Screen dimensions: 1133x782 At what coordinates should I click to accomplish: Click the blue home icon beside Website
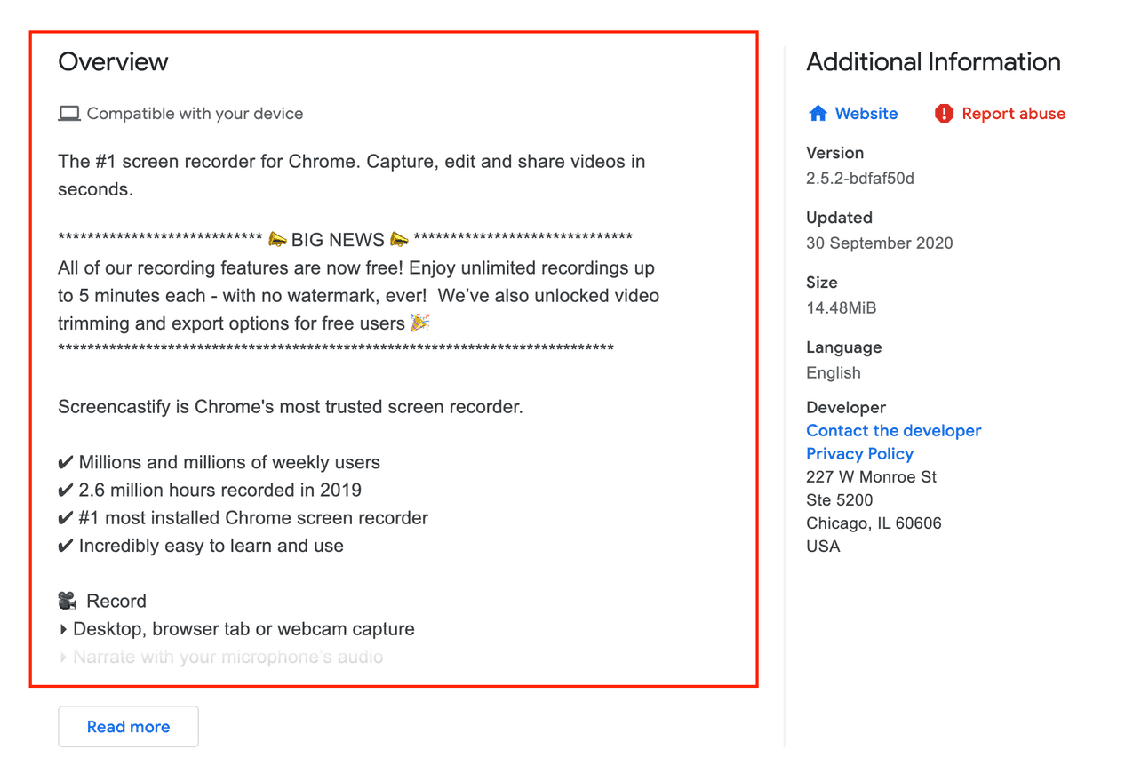point(817,113)
